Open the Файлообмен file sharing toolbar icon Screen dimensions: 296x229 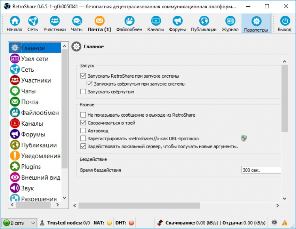coord(129,24)
